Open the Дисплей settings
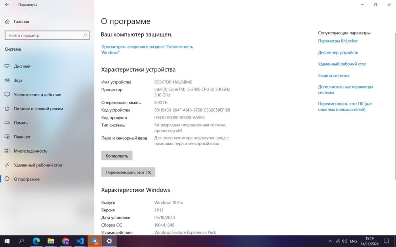396x247 pixels. 47,66
